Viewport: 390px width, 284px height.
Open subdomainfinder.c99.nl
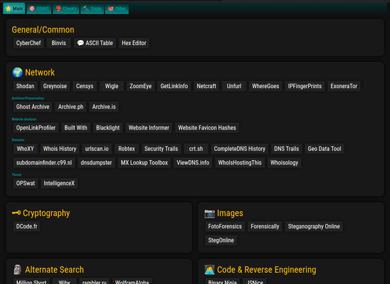(44, 163)
